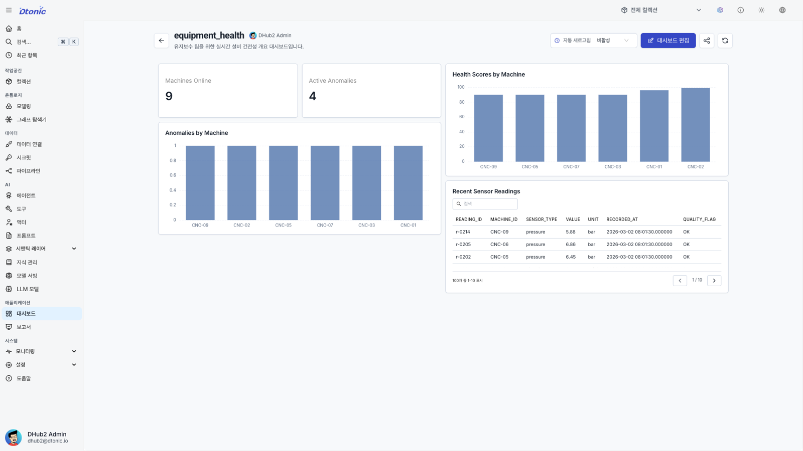Expand 모니터링 section
Image resolution: width=803 pixels, height=451 pixels.
tap(42, 352)
